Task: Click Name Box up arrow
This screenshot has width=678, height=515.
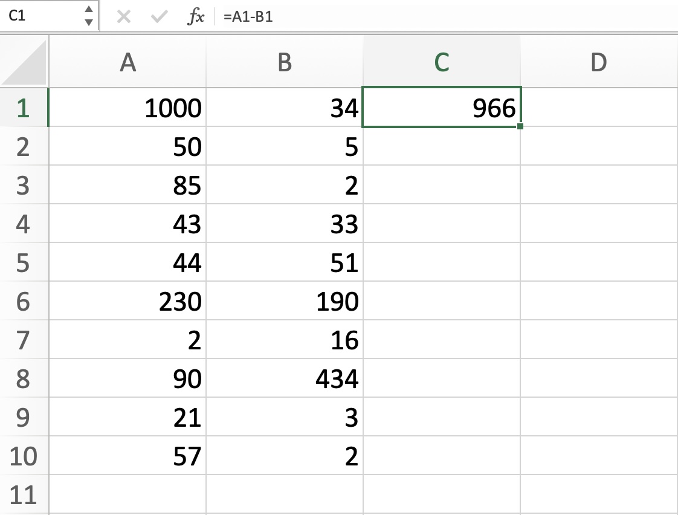Action: point(89,9)
